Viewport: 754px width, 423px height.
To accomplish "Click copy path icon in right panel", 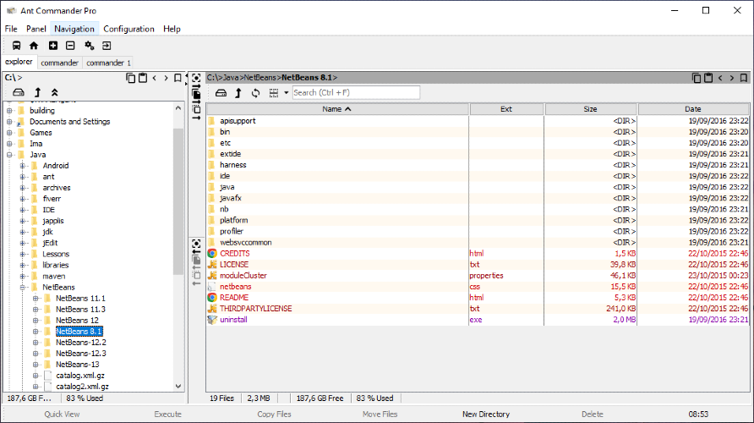I will click(697, 78).
